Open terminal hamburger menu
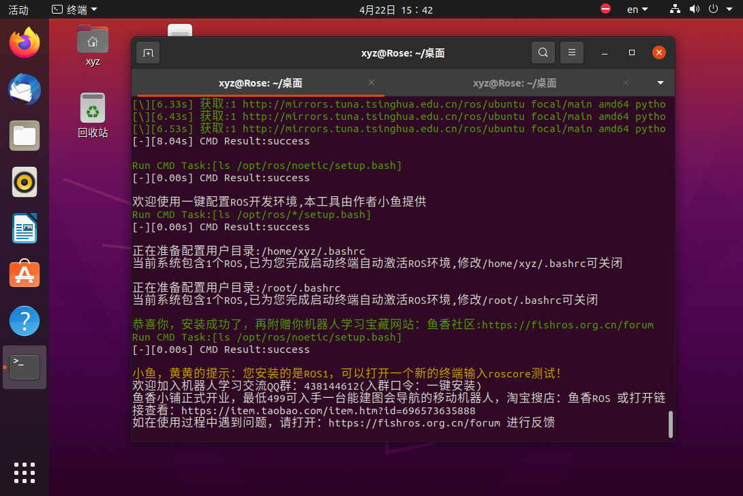 [572, 52]
